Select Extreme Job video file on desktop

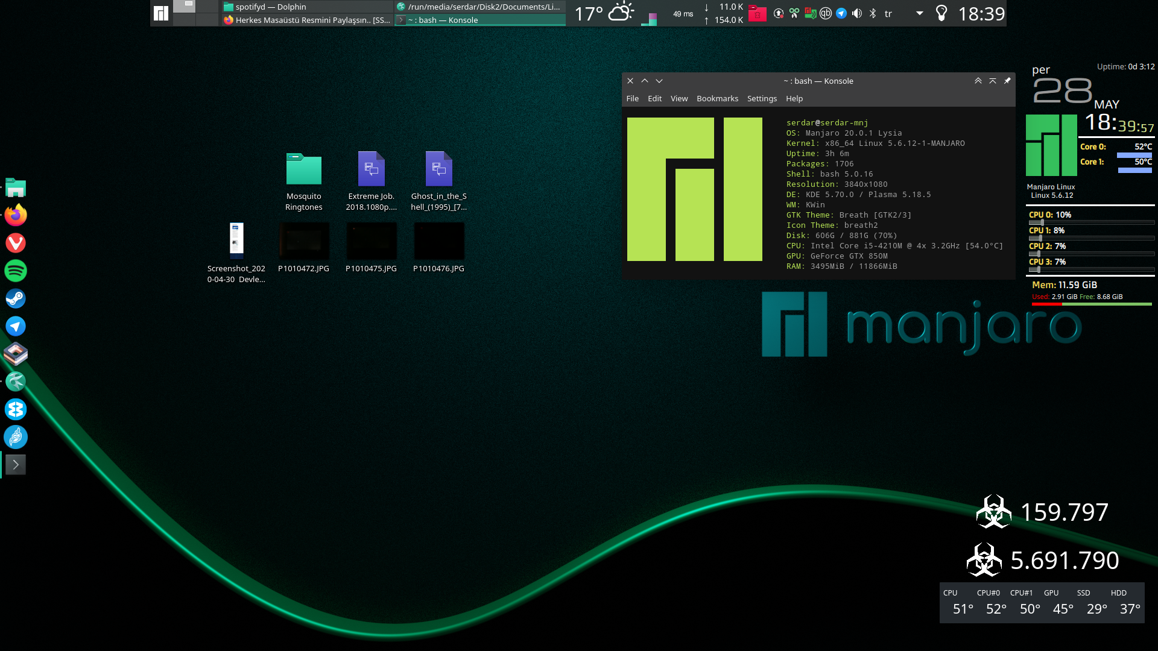click(372, 181)
